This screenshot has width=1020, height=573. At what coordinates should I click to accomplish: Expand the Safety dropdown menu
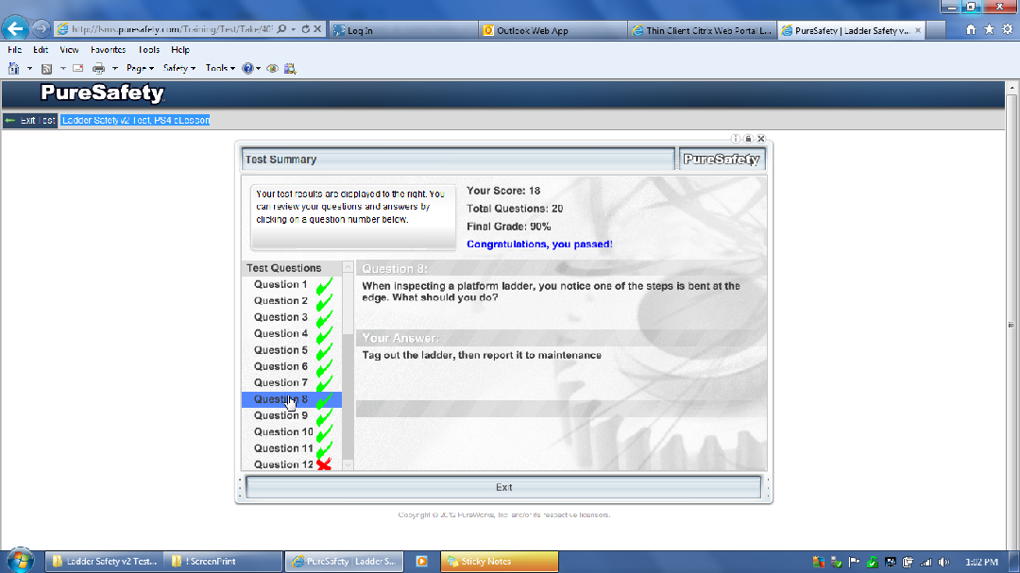point(179,68)
